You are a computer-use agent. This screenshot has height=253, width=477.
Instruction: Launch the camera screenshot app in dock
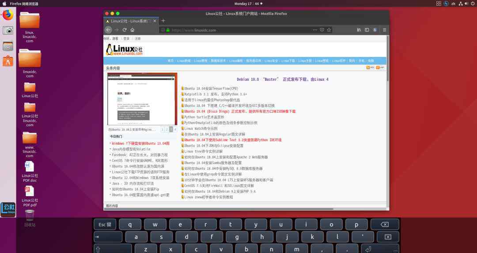8,30
